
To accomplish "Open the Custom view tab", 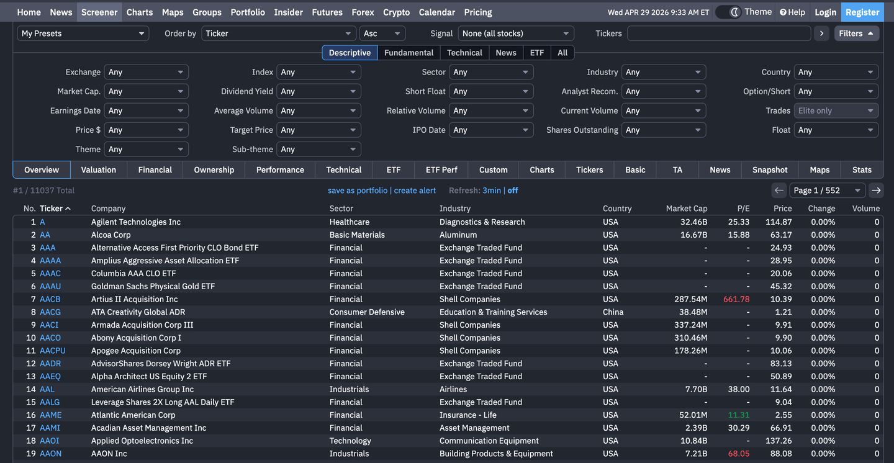I will [494, 169].
